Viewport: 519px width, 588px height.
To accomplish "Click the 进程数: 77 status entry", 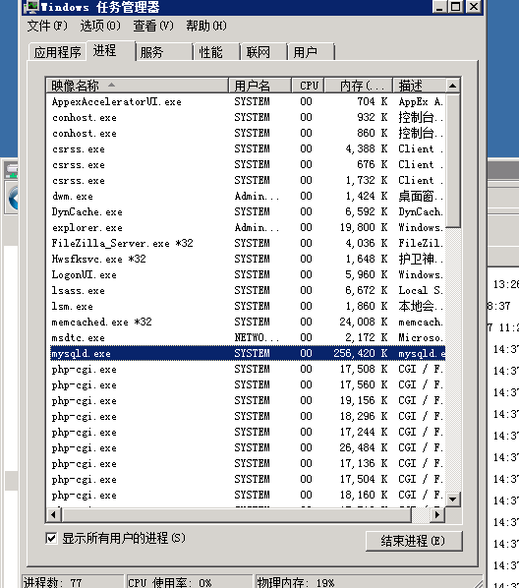I will [73, 581].
